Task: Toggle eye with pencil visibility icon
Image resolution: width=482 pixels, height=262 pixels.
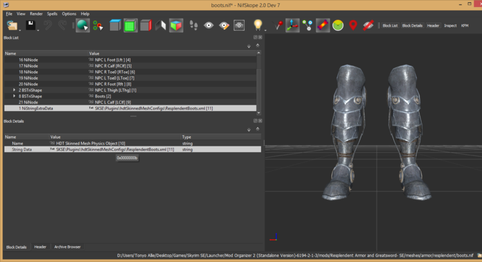Action: 224,25
